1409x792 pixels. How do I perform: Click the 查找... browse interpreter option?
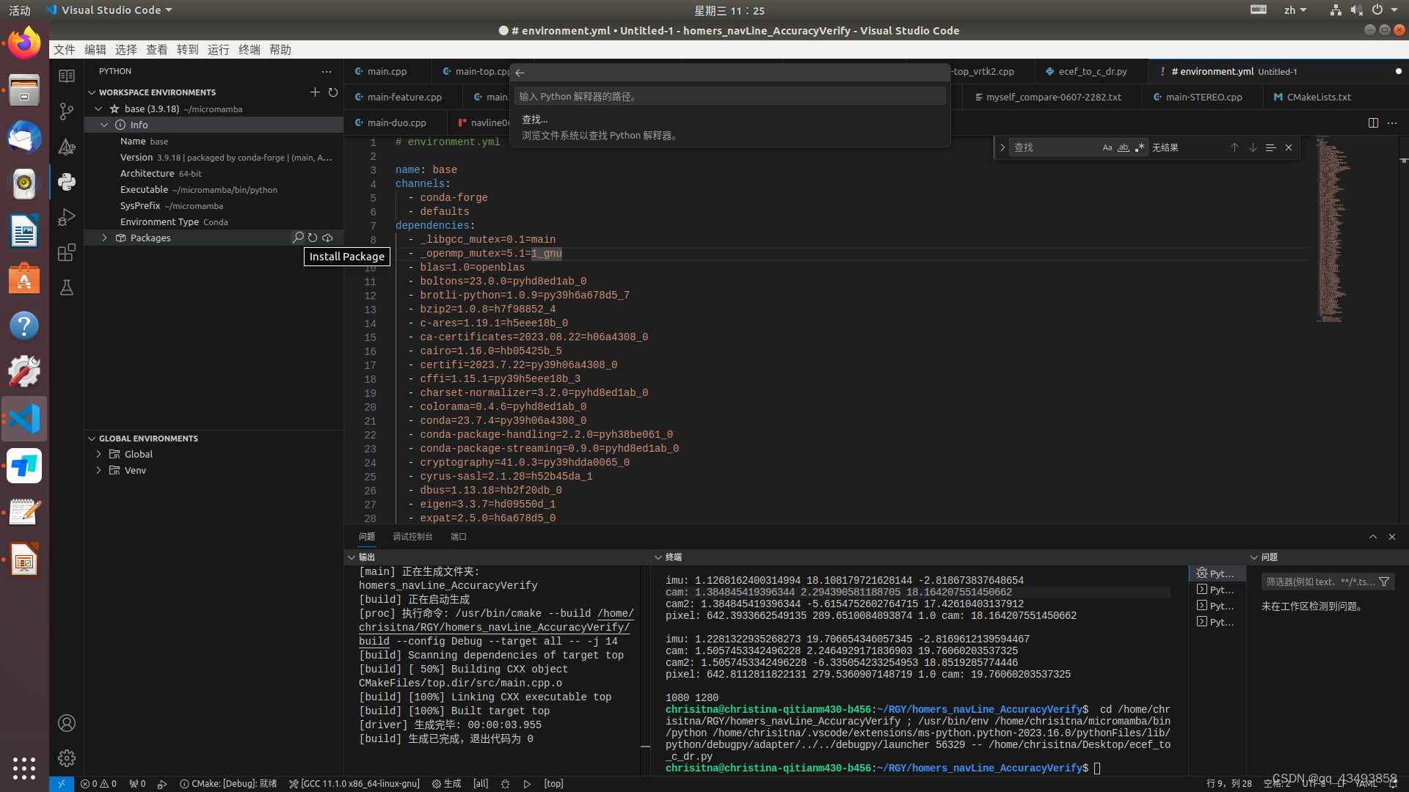[534, 120]
